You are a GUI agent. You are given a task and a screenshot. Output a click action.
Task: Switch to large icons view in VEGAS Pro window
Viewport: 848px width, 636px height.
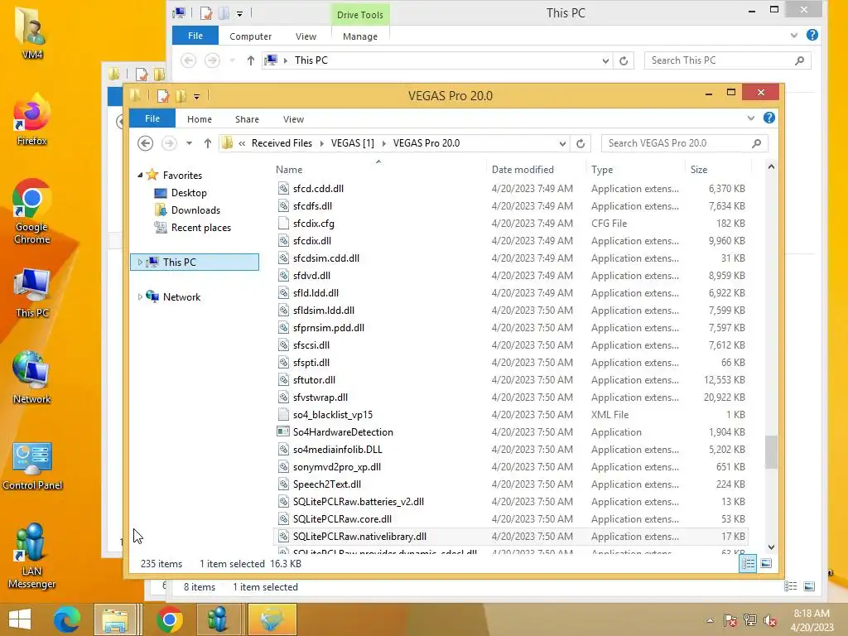766,564
